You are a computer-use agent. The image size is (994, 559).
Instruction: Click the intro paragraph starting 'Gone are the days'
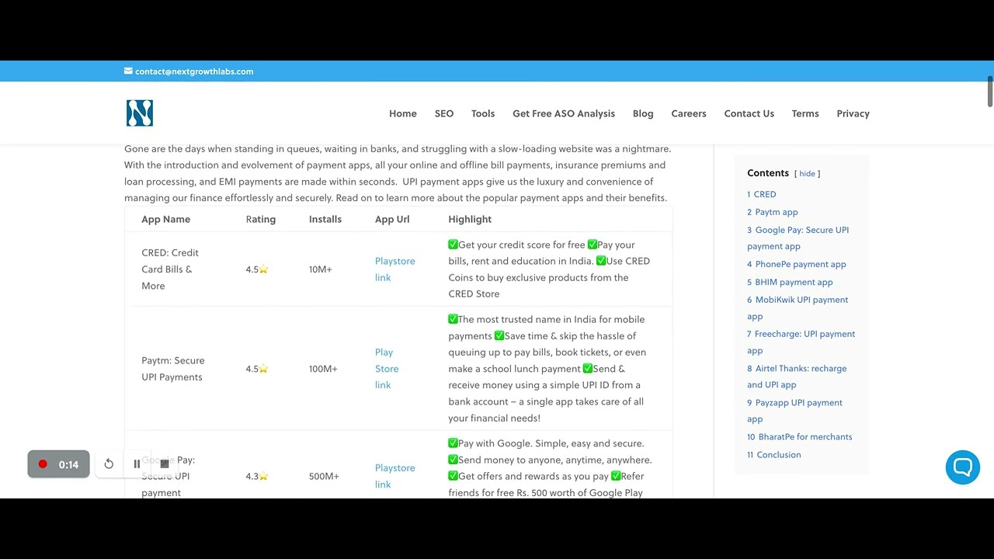398,173
